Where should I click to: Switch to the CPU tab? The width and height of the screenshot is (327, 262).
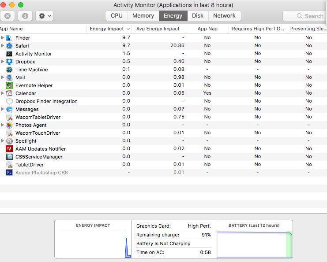(x=117, y=16)
